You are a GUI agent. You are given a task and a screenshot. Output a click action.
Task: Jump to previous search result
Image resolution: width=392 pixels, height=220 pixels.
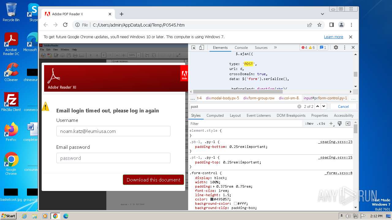tap(318, 106)
